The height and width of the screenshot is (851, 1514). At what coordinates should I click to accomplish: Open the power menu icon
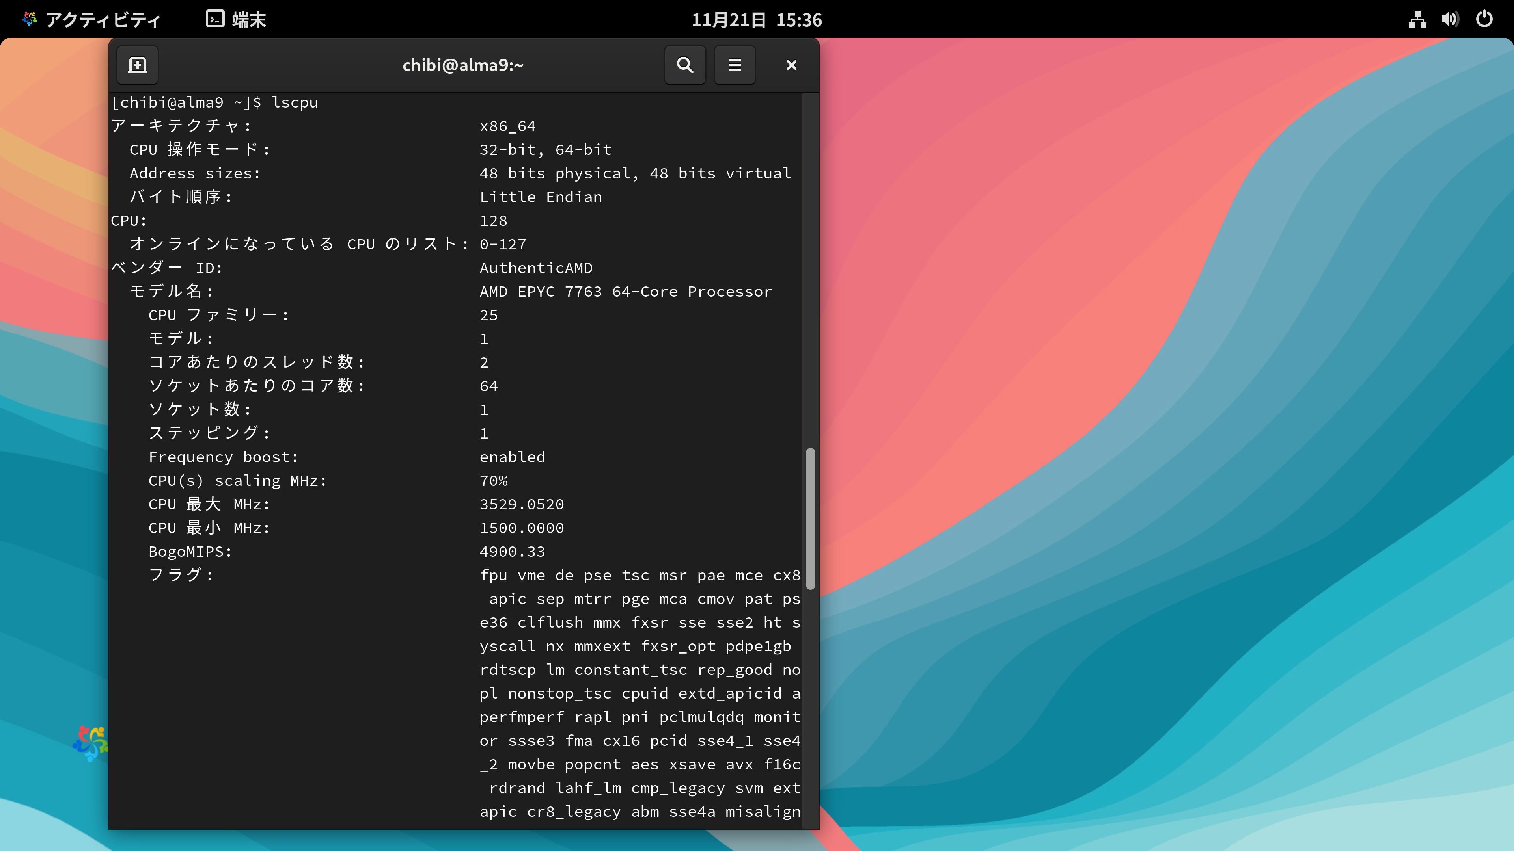coord(1484,19)
